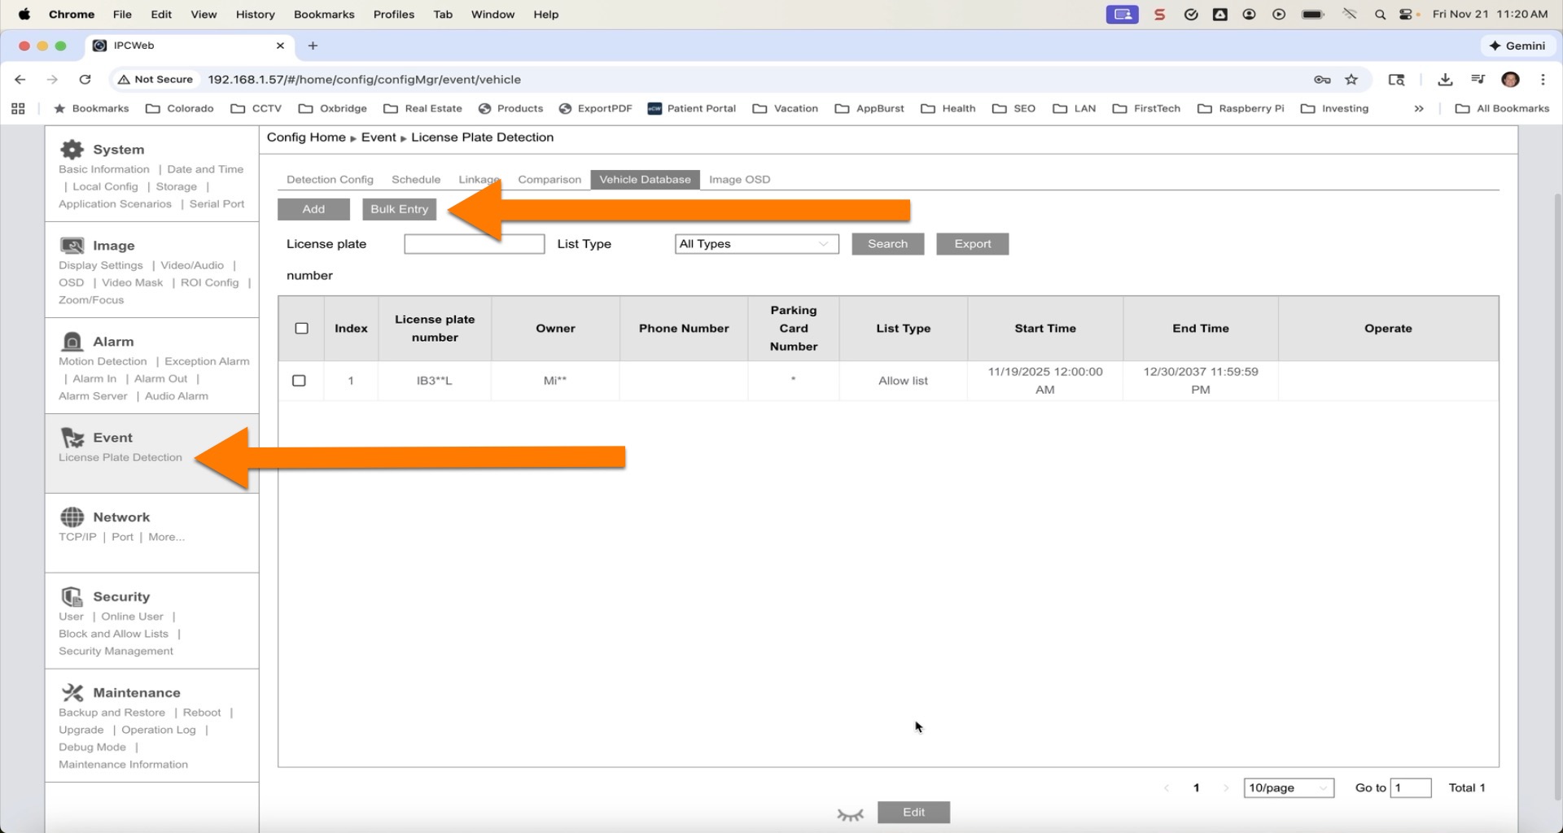Toggle the password visibility eye icon

pos(850,814)
